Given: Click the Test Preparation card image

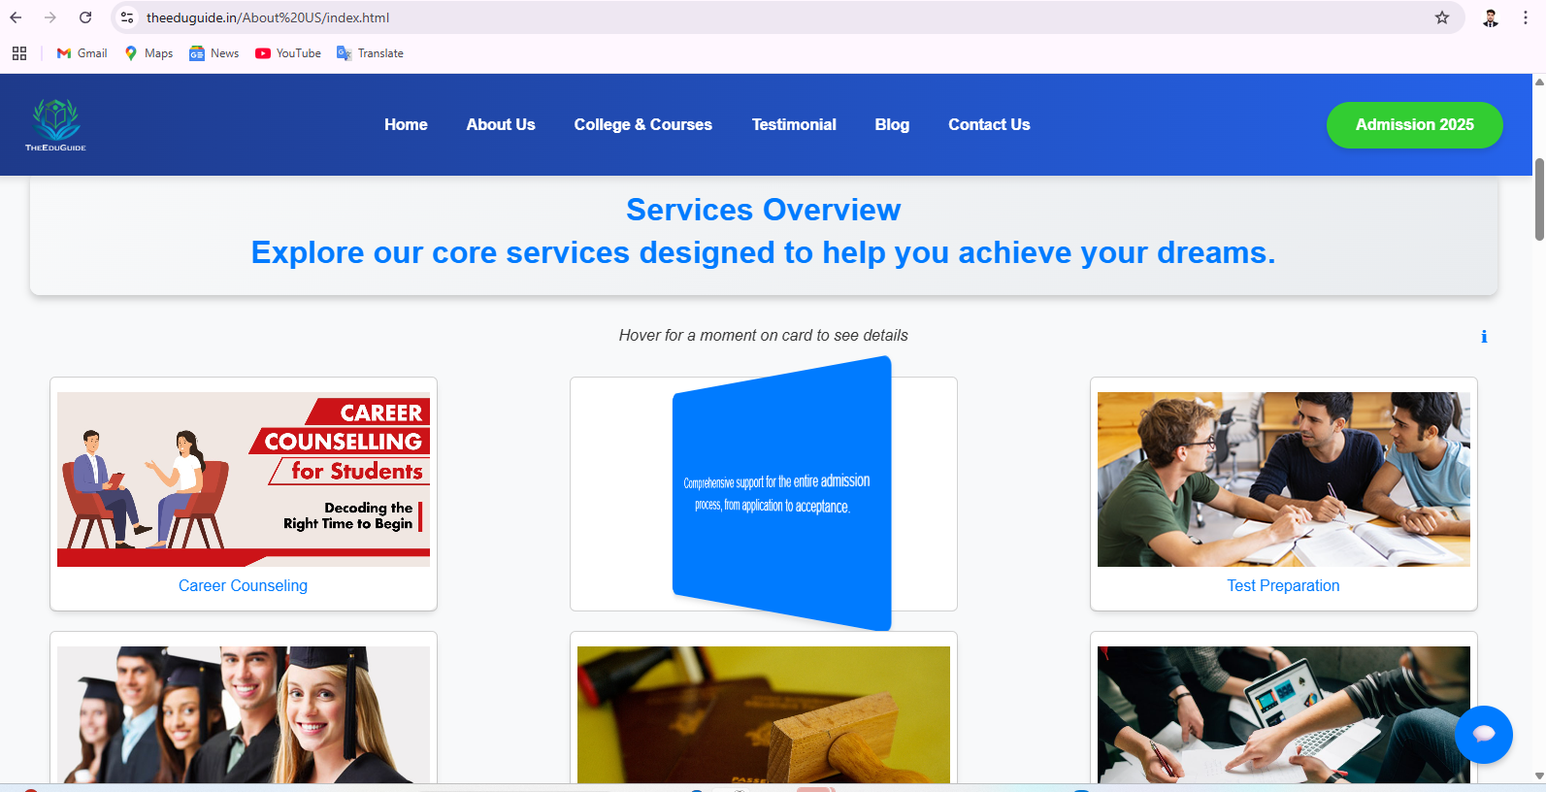Looking at the screenshot, I should click(x=1283, y=478).
